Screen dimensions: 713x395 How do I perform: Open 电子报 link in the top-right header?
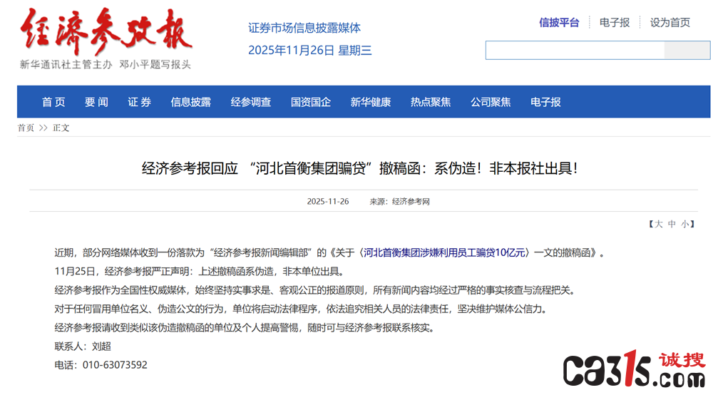click(615, 22)
